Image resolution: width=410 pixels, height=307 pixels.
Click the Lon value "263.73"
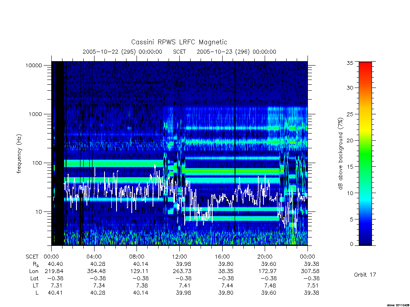click(x=182, y=271)
